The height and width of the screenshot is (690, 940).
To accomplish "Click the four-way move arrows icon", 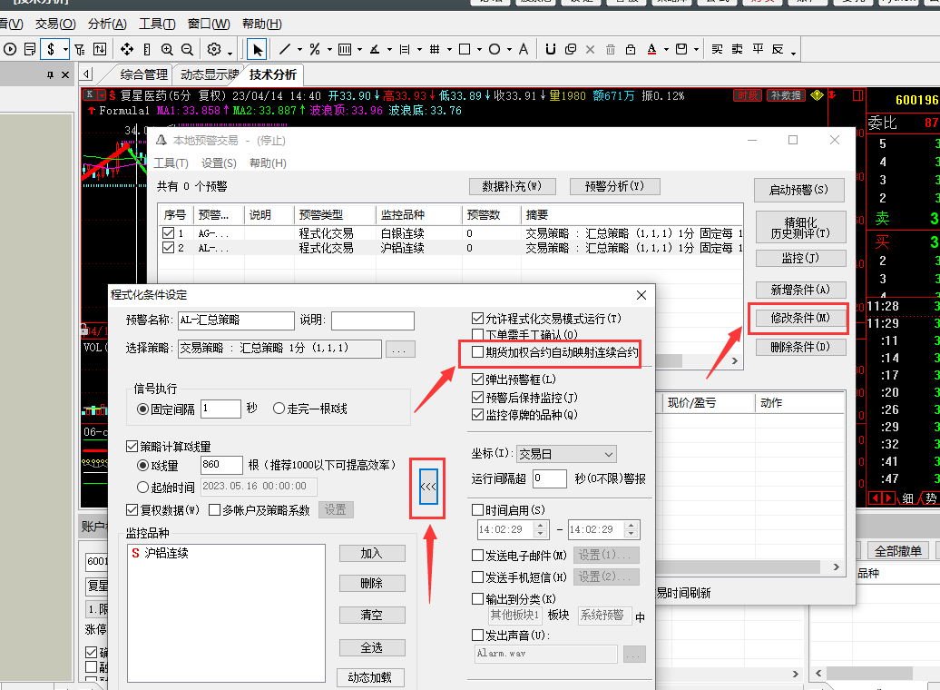I will coord(127,49).
